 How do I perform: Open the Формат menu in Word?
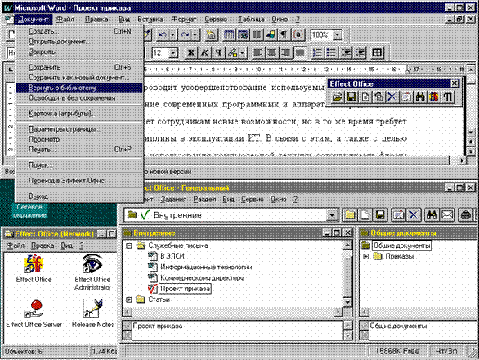click(184, 20)
